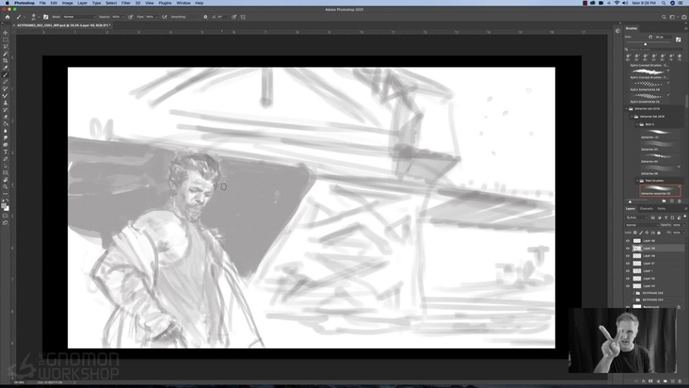Open brush blending Mode dropdown
689x388 pixels.
[79, 17]
